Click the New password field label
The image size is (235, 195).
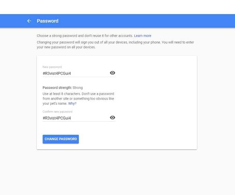tap(52, 67)
